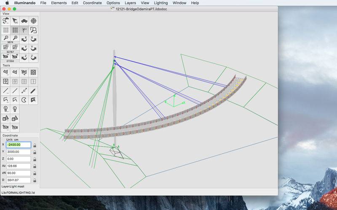Image resolution: width=337 pixels, height=210 pixels.
Task: Click the zoom-in magnifier with plus sign
Action: tap(15, 39)
